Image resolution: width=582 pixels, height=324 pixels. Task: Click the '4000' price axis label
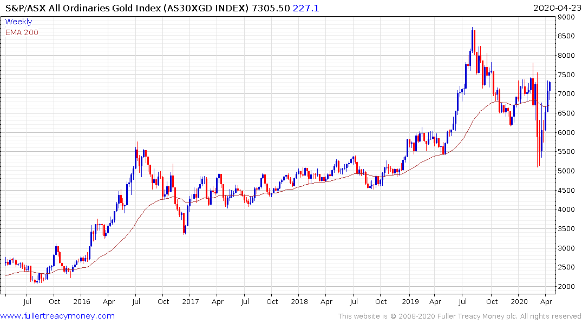pos(566,210)
